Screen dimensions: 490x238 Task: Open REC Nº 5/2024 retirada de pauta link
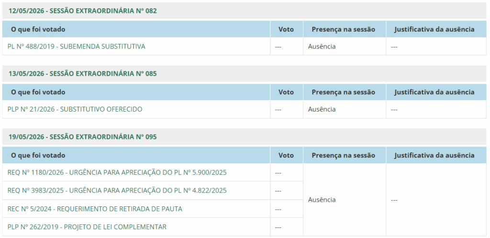(95, 209)
